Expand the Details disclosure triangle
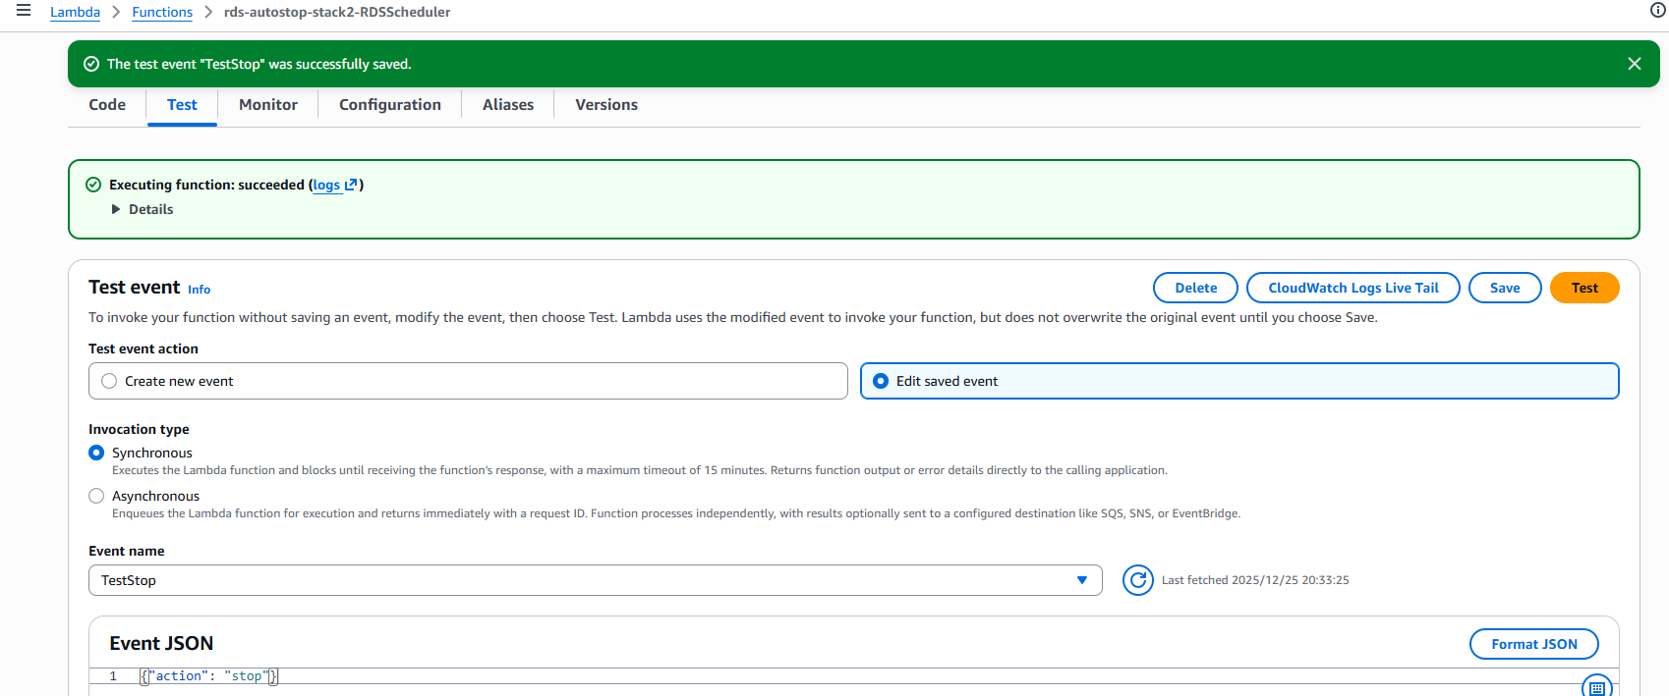1669x696 pixels. pyautogui.click(x=116, y=209)
